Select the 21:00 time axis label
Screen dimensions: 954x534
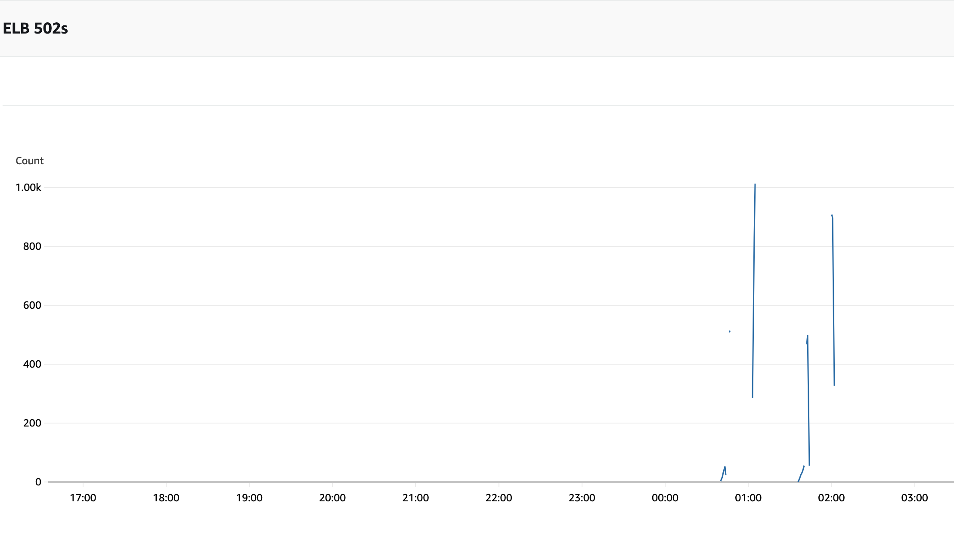tap(415, 498)
